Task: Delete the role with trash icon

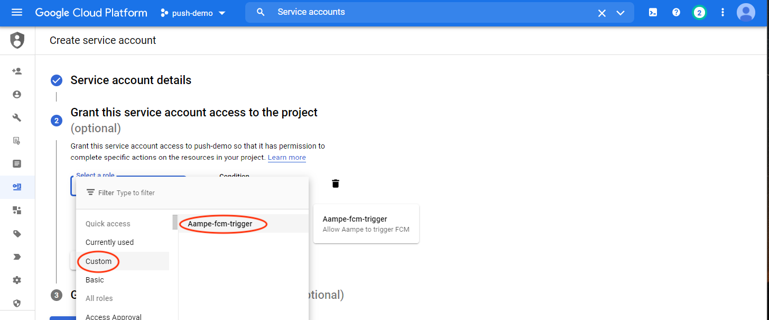Action: [336, 184]
